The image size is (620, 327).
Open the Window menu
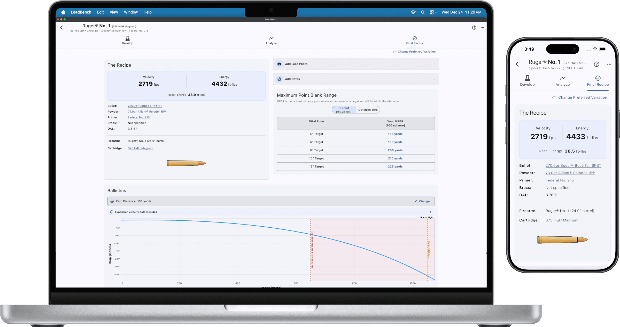click(131, 12)
